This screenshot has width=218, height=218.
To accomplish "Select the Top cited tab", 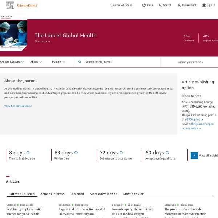I will pos(77,194).
